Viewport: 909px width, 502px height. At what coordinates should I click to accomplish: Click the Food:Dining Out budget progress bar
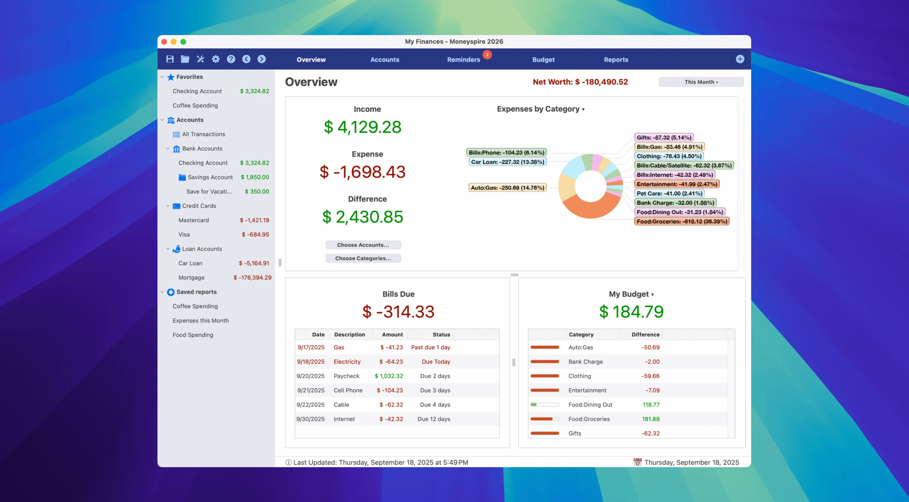click(545, 405)
